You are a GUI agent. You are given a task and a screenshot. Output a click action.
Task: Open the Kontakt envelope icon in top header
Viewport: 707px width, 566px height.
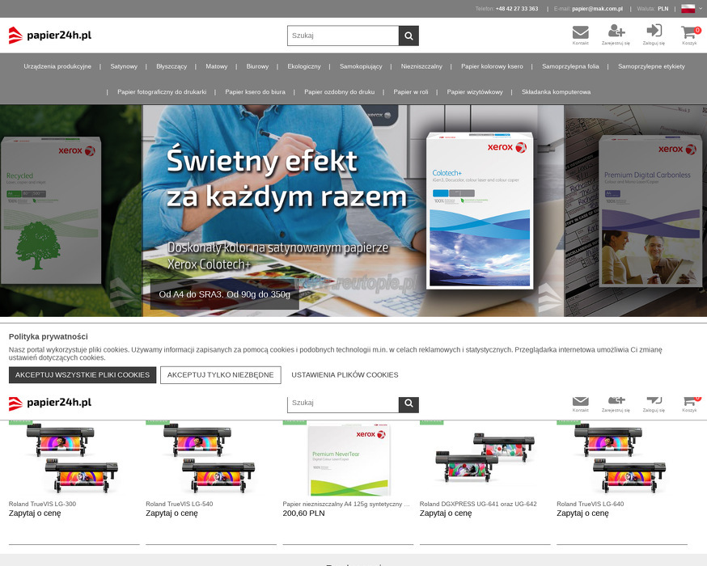point(580,35)
